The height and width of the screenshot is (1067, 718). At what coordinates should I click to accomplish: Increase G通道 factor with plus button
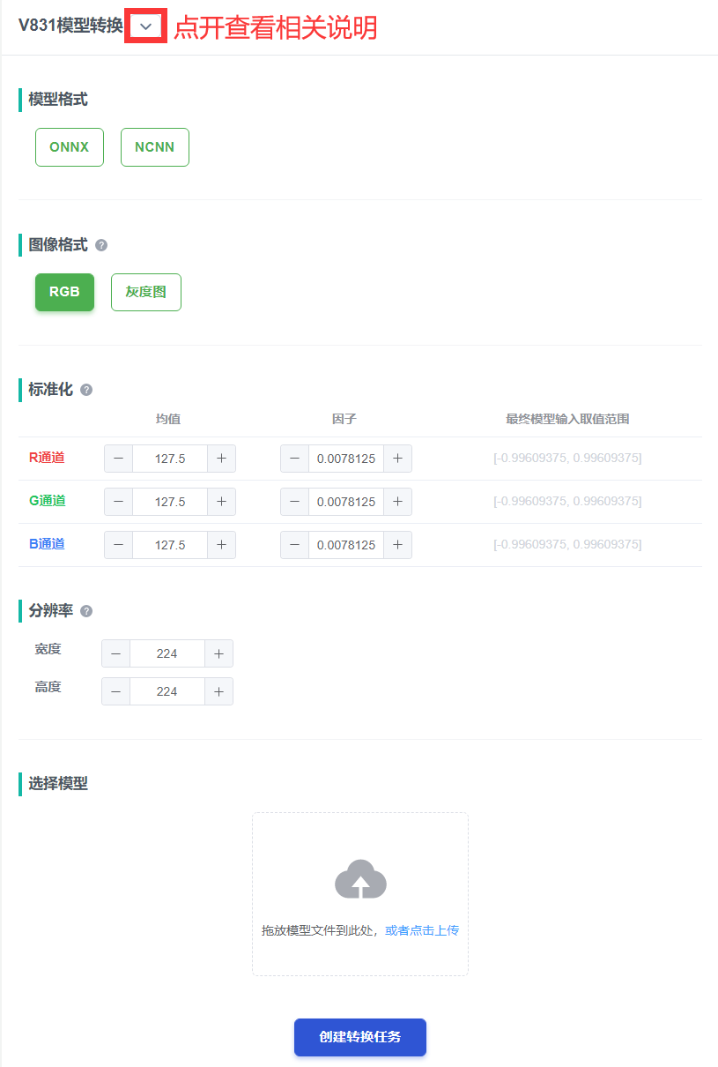[x=397, y=502]
